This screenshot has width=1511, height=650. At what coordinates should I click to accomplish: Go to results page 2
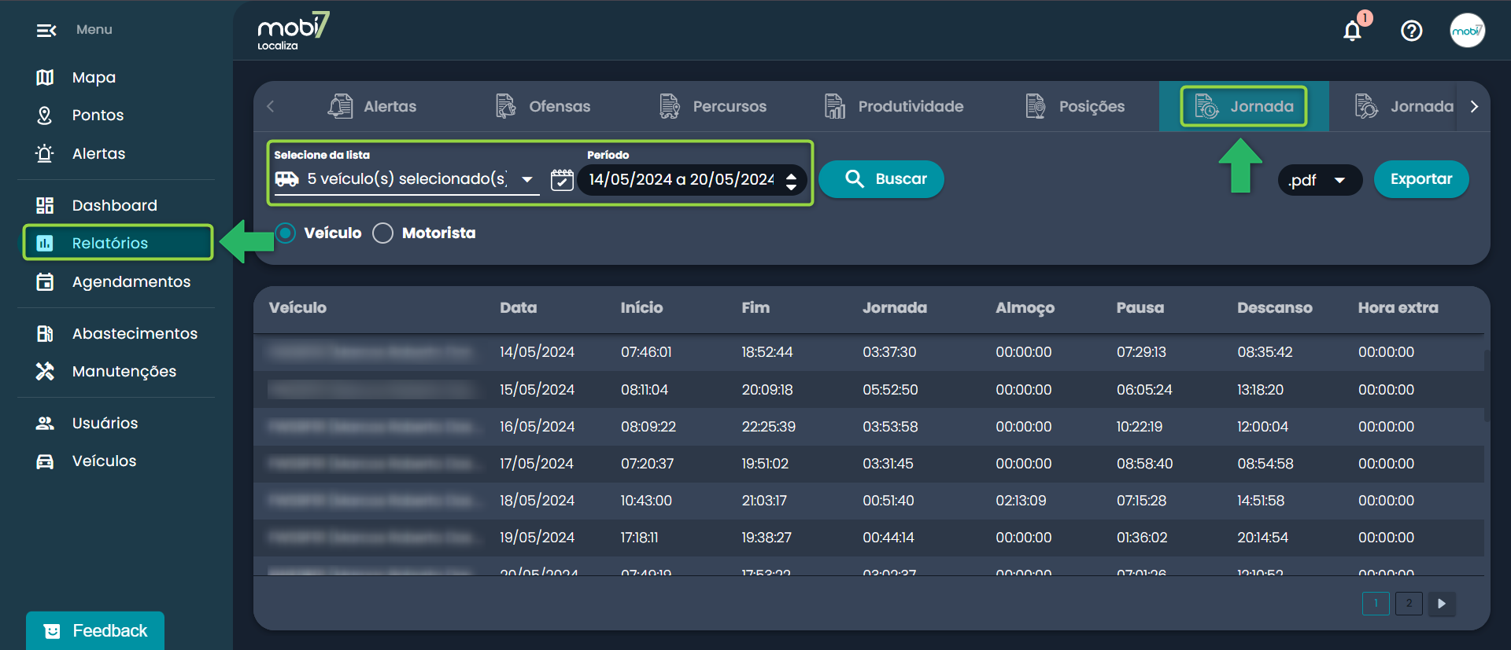tap(1409, 604)
